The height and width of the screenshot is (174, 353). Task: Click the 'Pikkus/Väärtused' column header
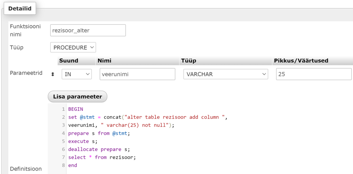coord(301,61)
